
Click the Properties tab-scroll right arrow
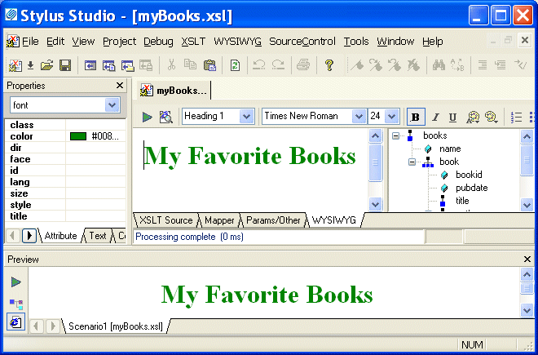[x=29, y=236]
